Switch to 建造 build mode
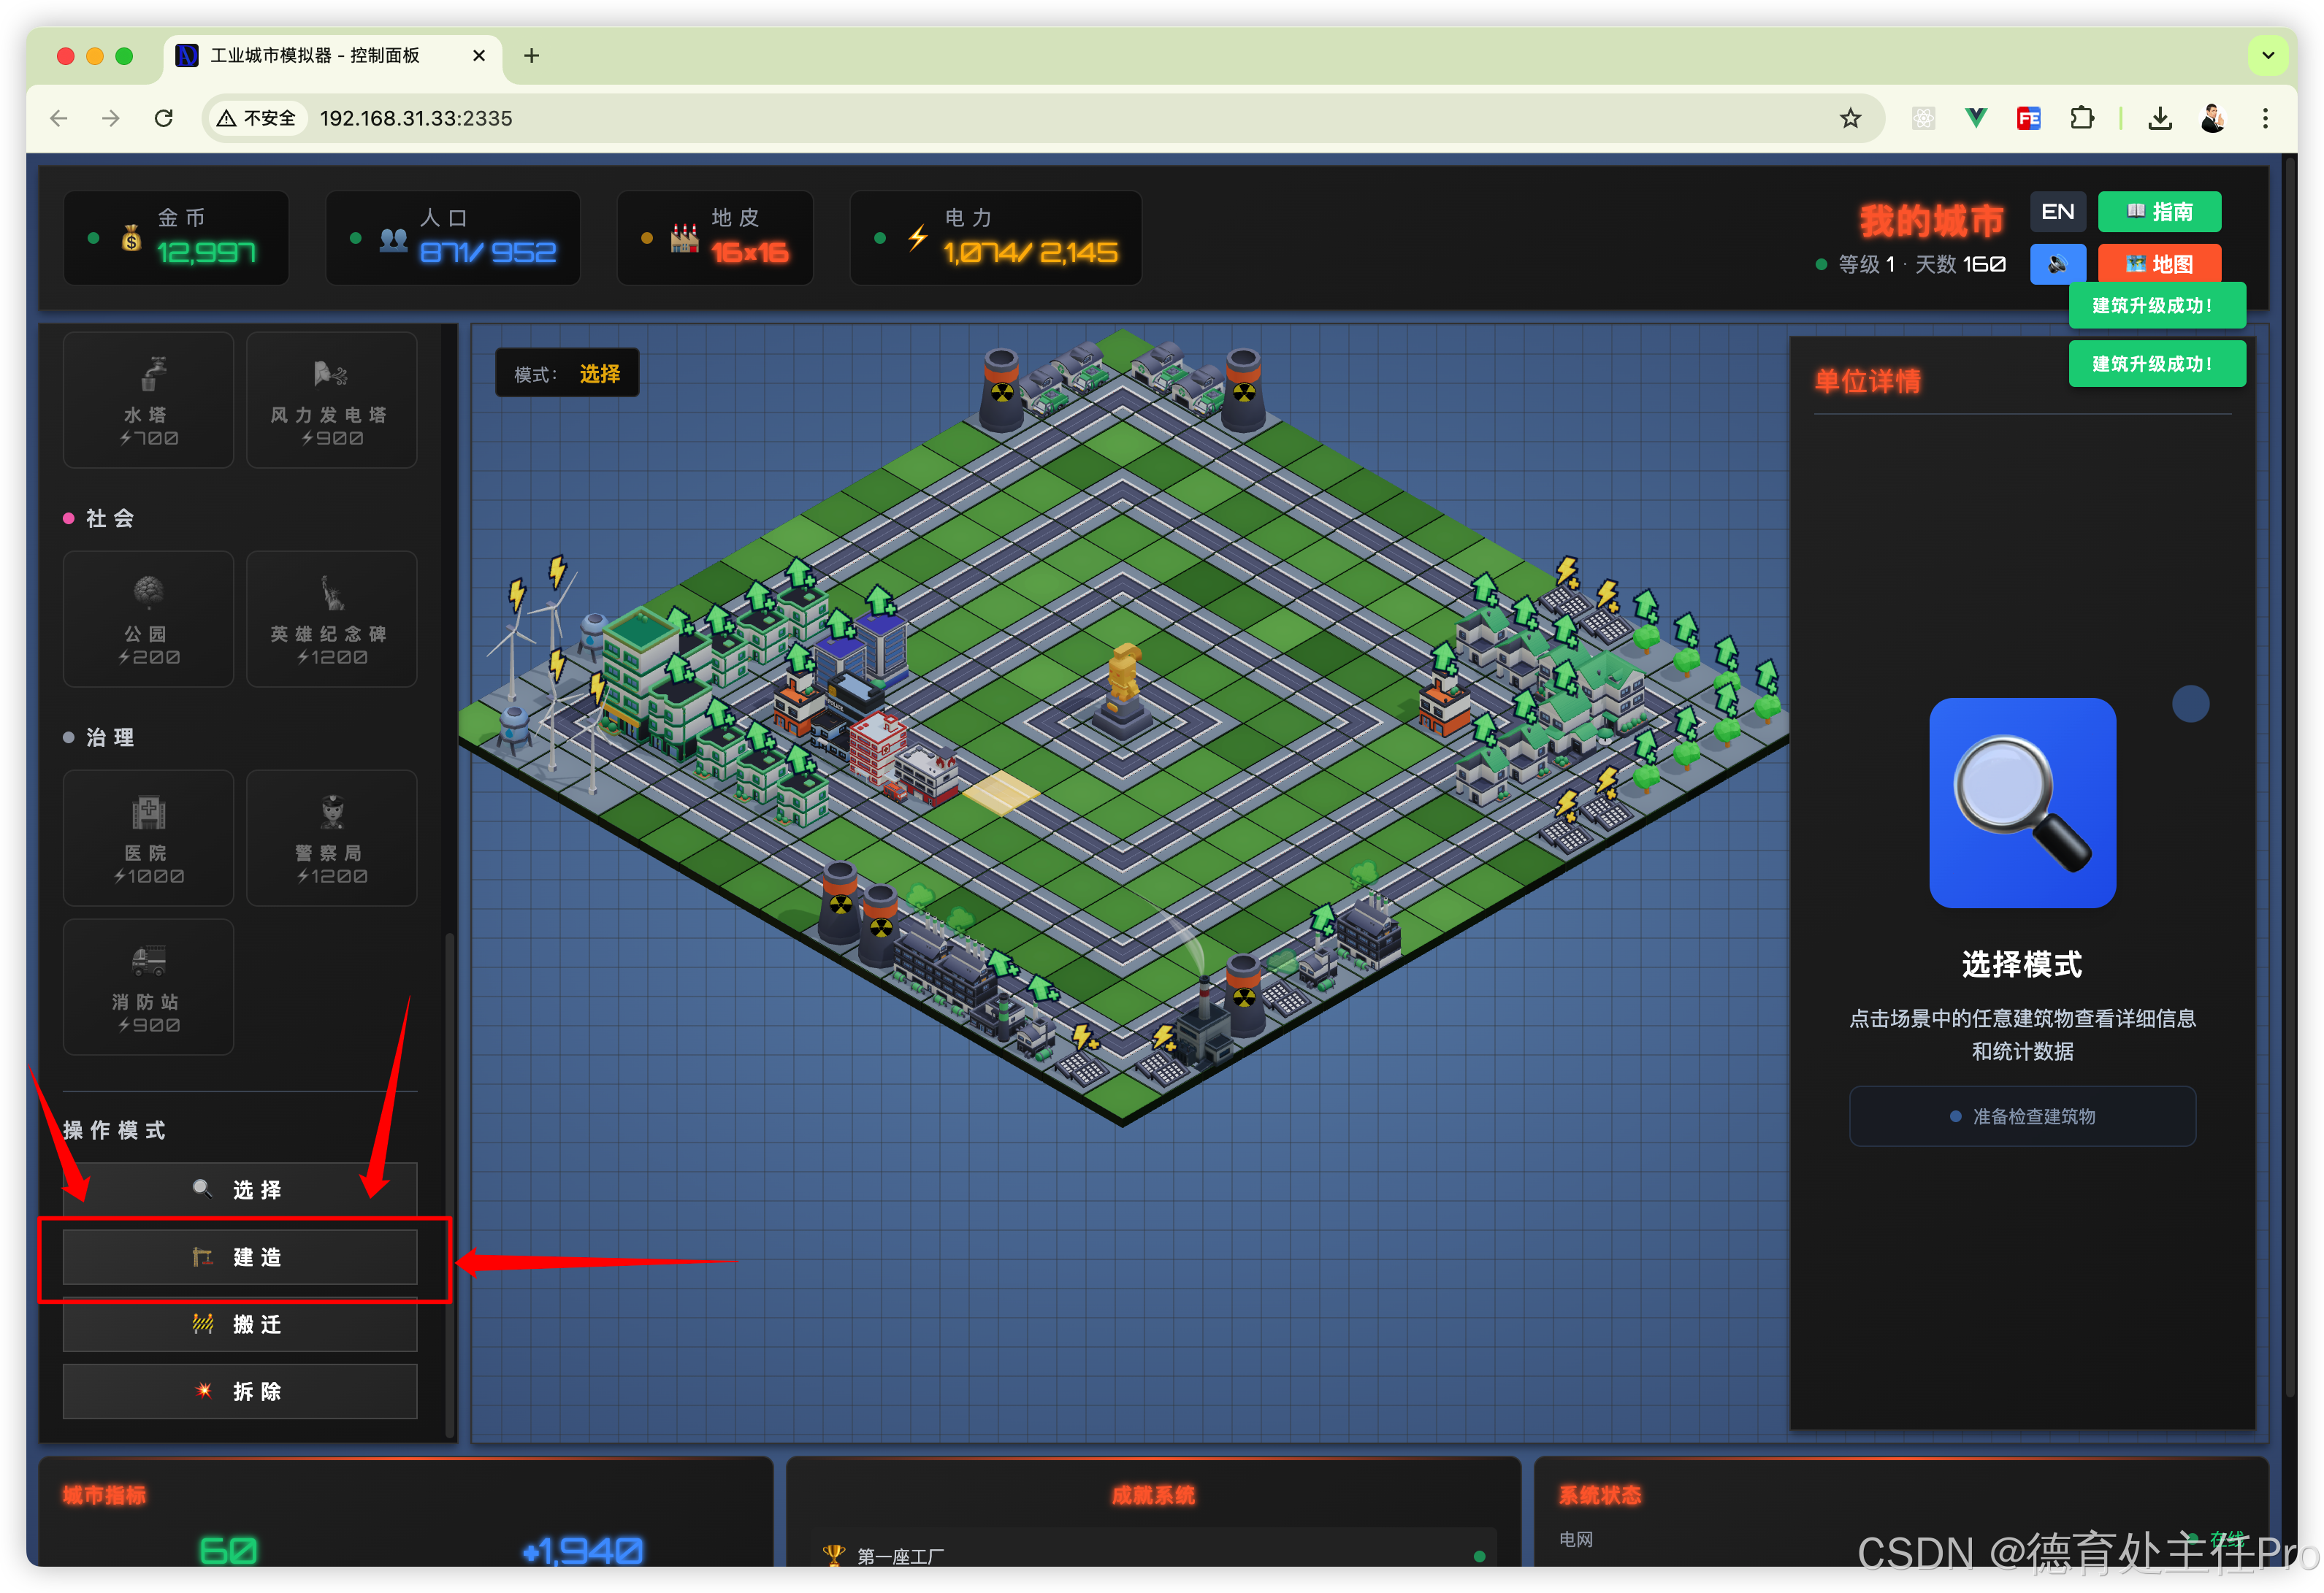Screen dimensions: 2324x1593 click(240, 1257)
